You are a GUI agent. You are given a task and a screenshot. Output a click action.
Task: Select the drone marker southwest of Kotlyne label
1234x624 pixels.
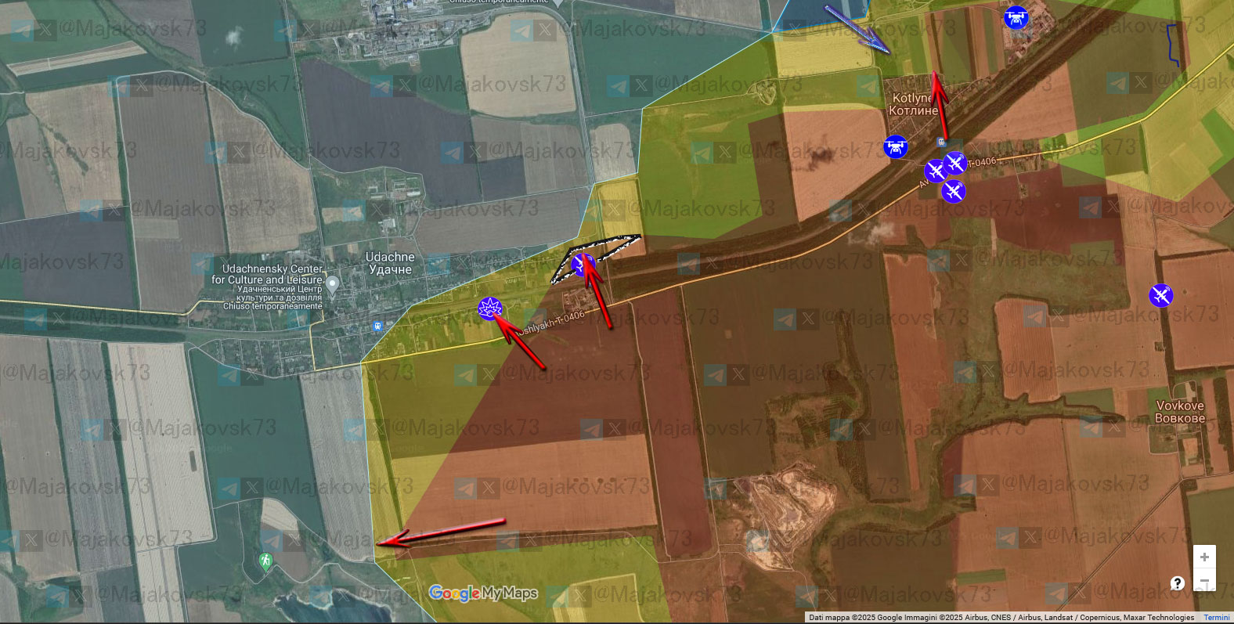click(x=896, y=146)
